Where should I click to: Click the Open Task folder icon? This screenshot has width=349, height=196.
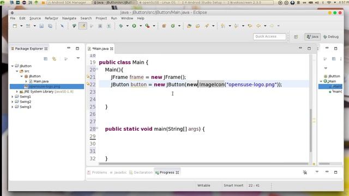click(197, 26)
